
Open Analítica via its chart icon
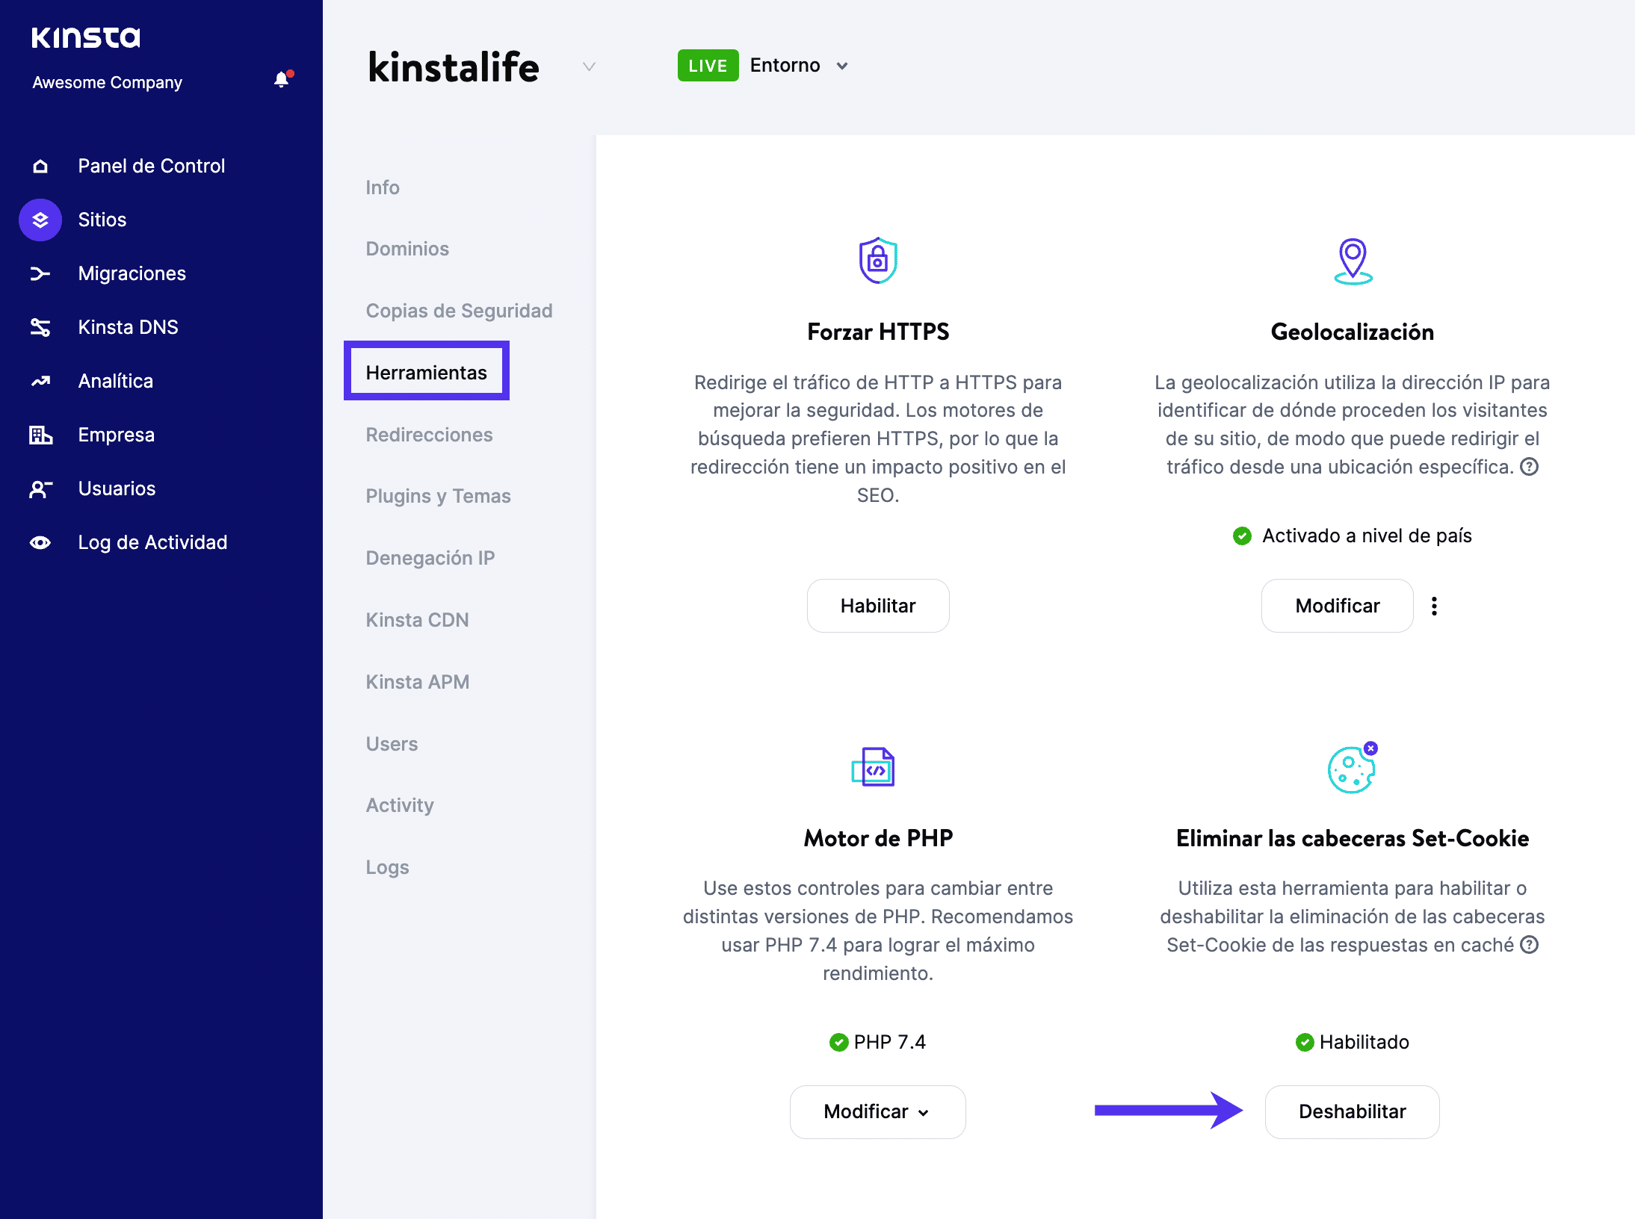click(x=40, y=381)
